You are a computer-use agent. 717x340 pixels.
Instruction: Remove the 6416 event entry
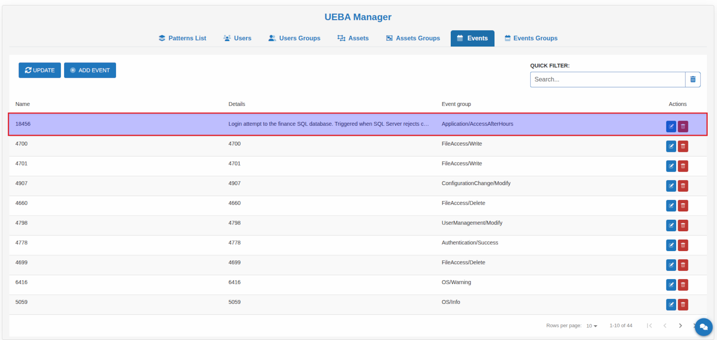(x=683, y=285)
